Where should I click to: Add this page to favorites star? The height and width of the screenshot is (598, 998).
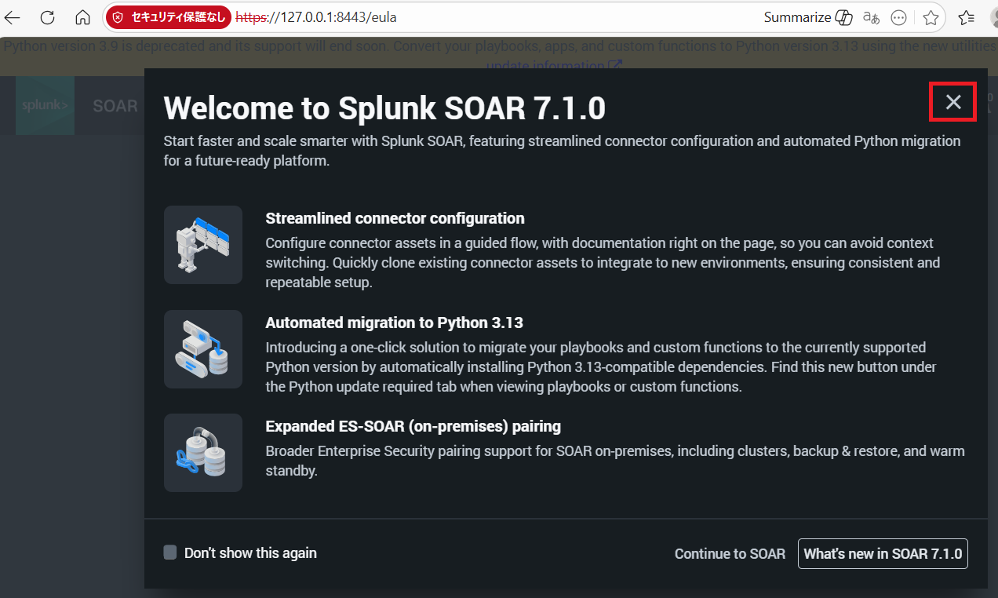coord(931,17)
